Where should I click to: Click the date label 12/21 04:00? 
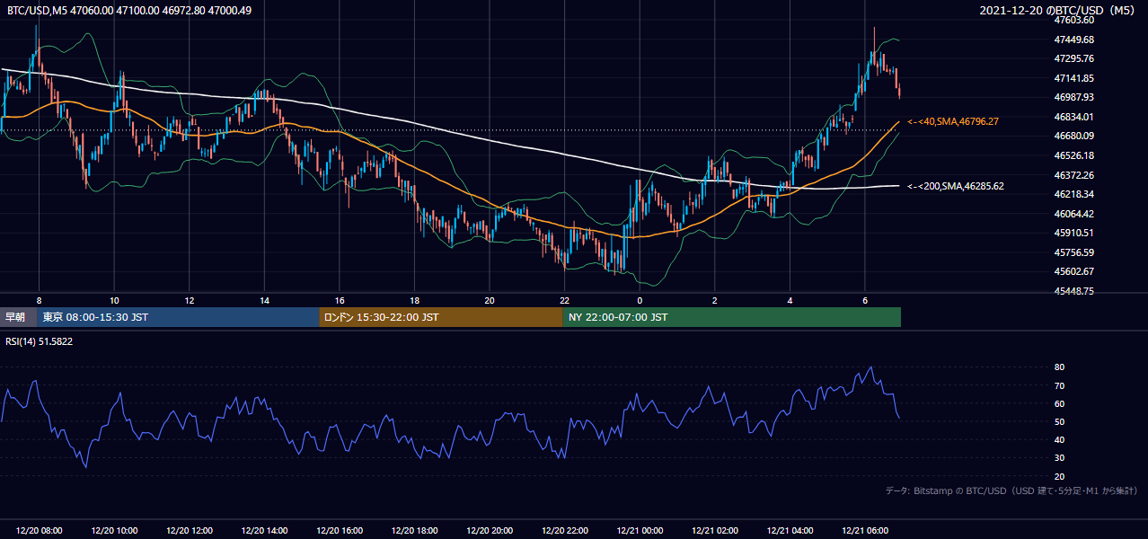pyautogui.click(x=790, y=530)
